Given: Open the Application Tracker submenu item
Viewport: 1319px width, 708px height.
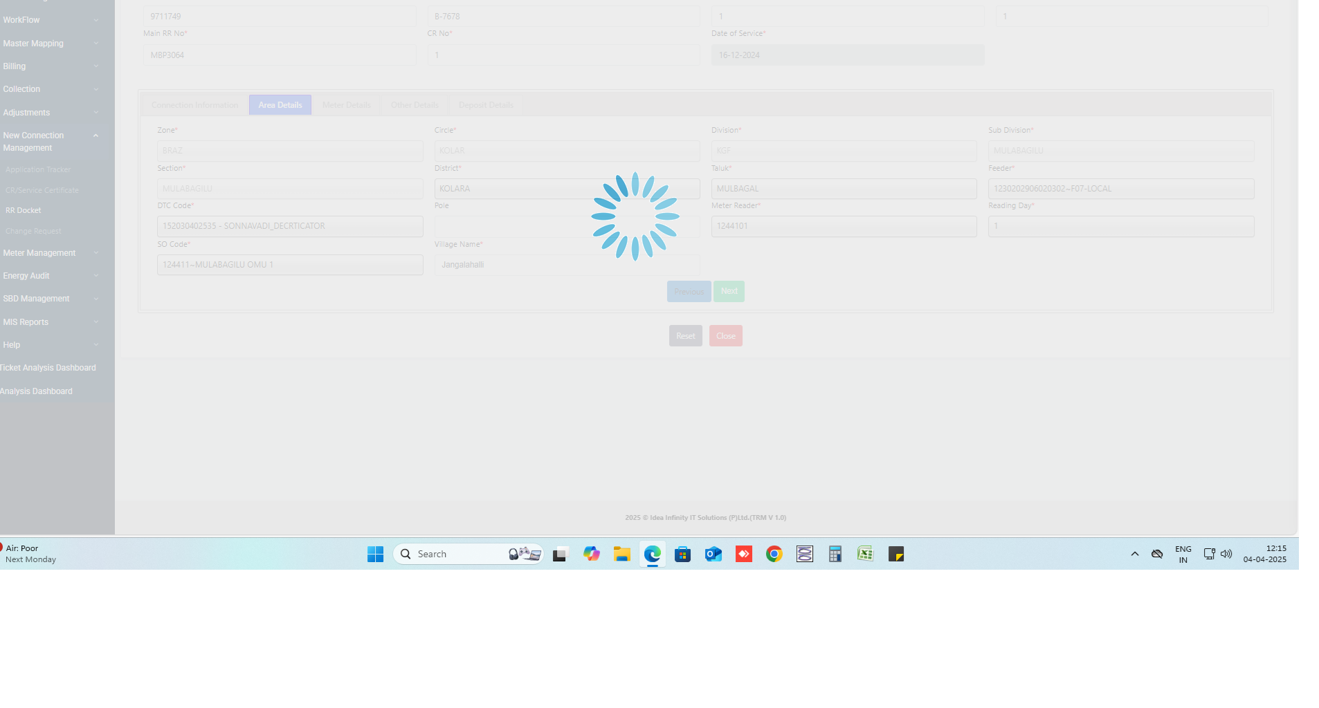Looking at the screenshot, I should pos(39,169).
